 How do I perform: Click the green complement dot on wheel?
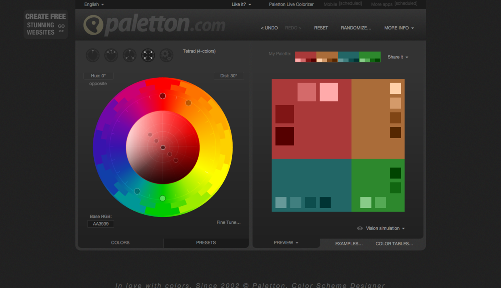pos(162,198)
